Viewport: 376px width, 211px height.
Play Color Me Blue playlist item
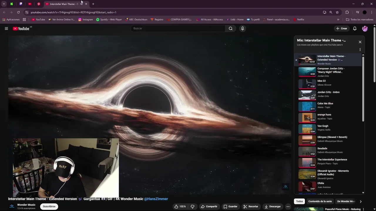click(x=328, y=106)
